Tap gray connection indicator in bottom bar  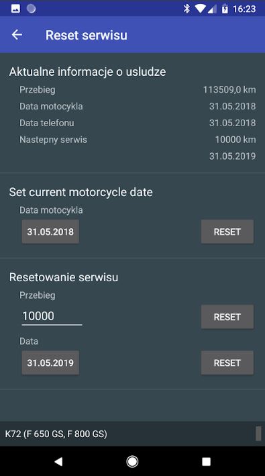(x=258, y=434)
